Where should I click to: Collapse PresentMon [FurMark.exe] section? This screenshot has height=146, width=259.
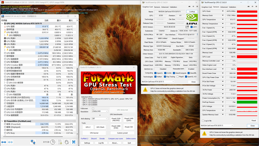click(2, 121)
